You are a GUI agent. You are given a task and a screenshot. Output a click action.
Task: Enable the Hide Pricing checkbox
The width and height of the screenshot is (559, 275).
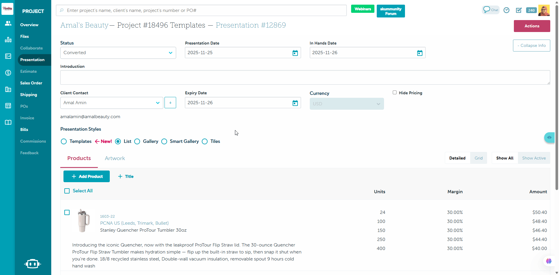point(395,93)
